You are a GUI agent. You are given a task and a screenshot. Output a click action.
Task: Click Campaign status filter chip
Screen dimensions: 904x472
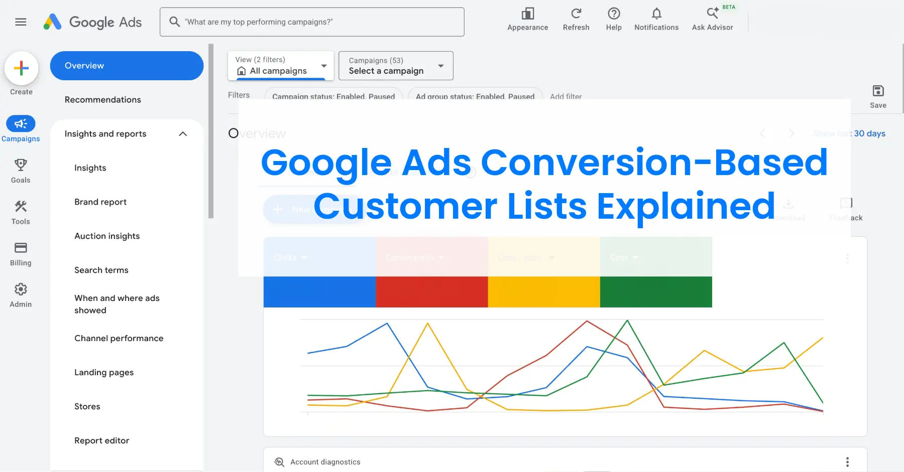(333, 95)
